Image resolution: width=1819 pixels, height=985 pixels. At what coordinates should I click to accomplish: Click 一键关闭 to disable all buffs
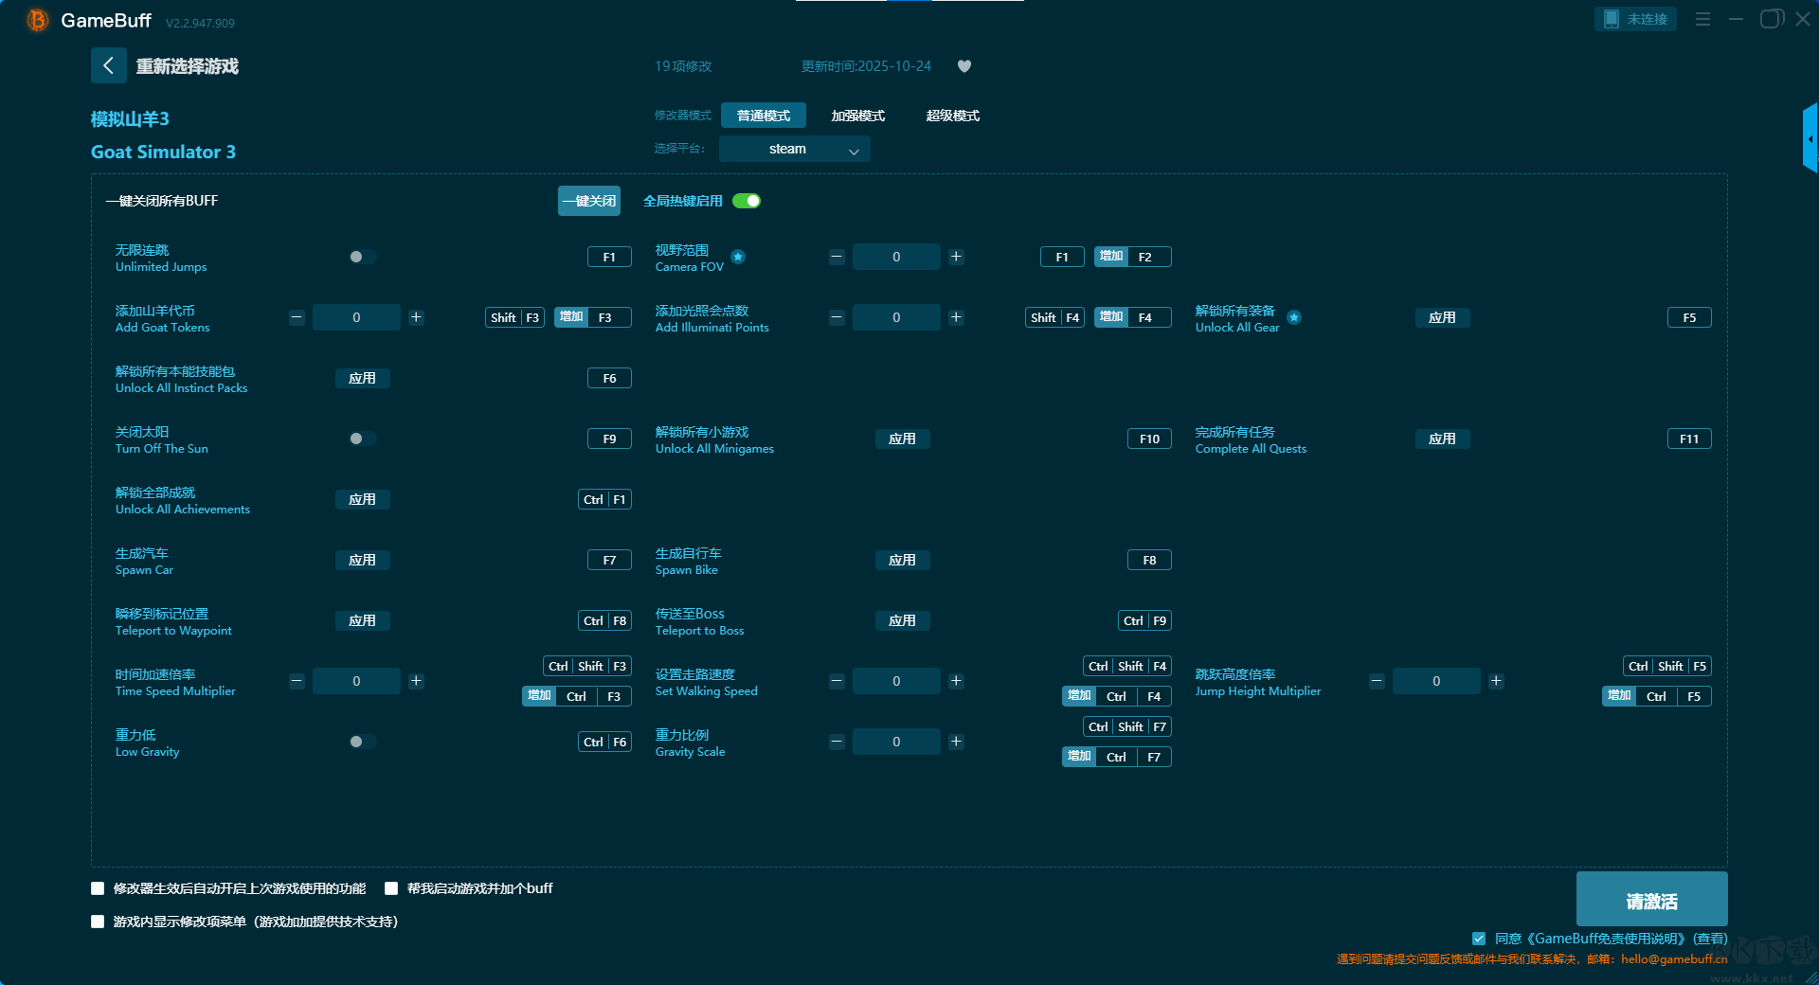[x=589, y=201]
